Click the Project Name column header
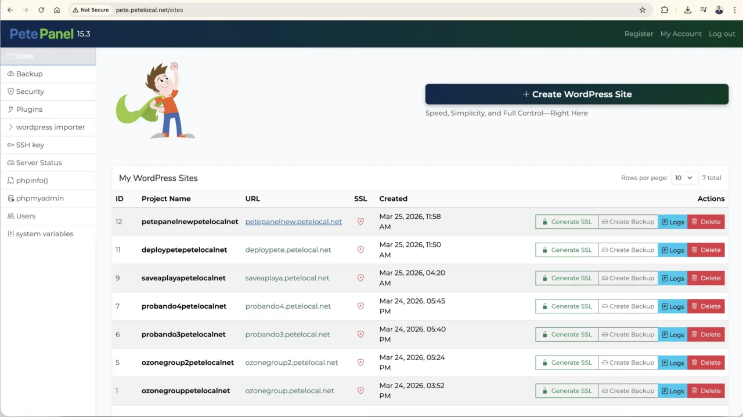This screenshot has width=743, height=417. click(x=166, y=199)
